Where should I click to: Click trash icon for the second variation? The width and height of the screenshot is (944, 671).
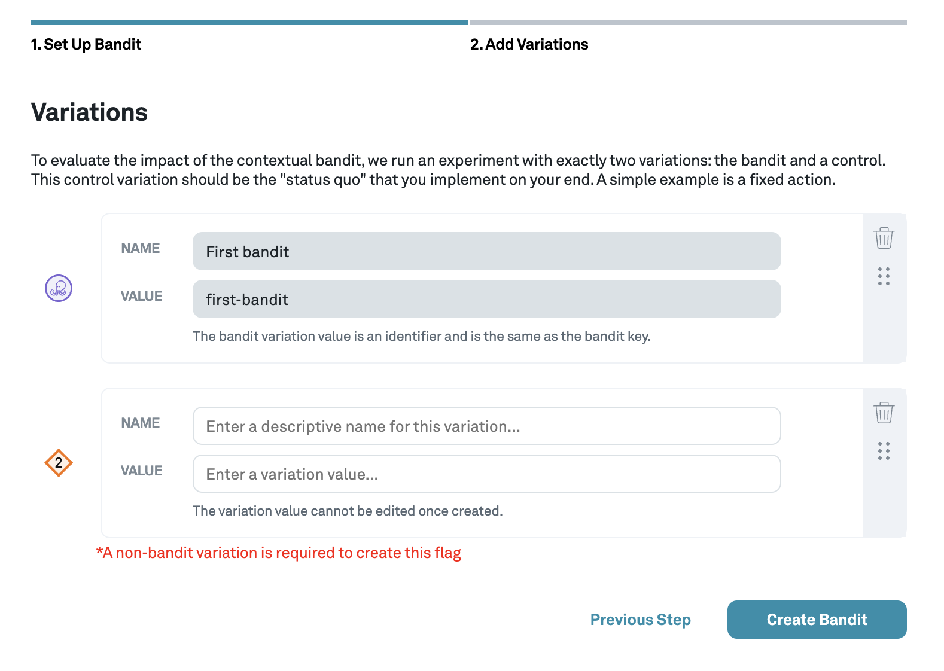tap(884, 413)
